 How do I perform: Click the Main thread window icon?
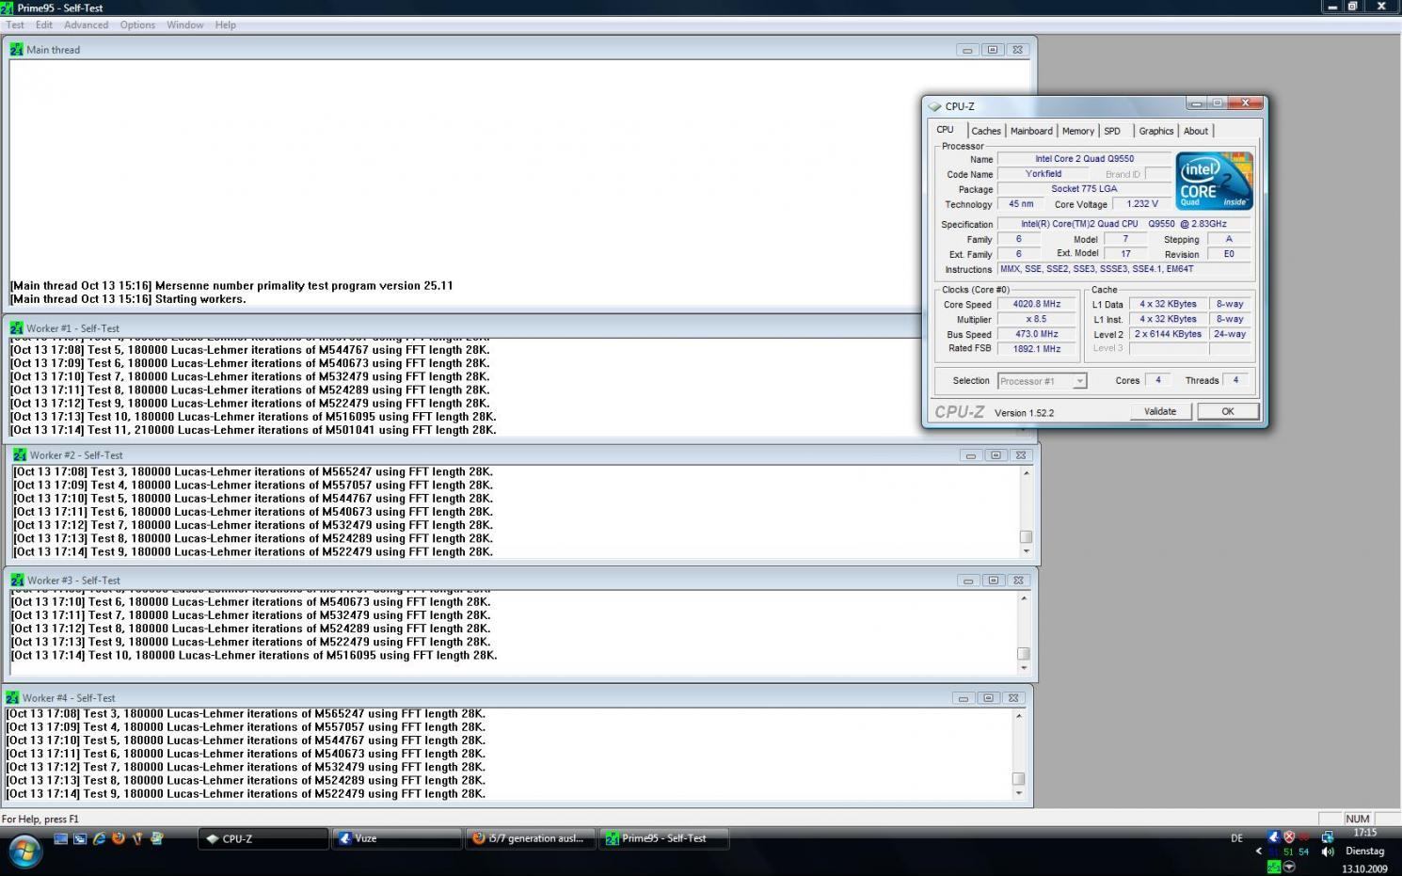16,49
